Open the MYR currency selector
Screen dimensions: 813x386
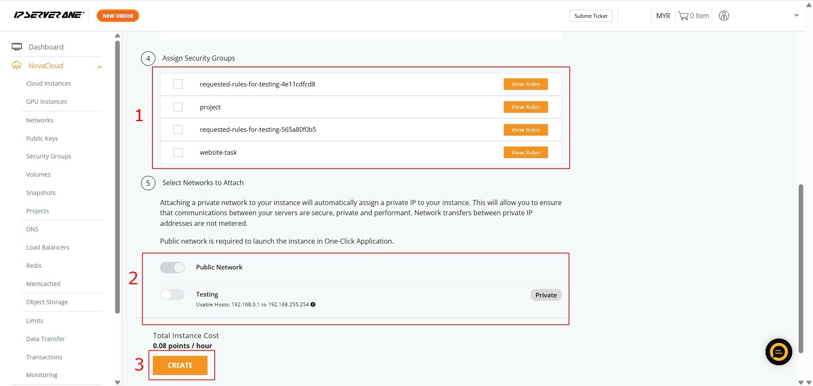pyautogui.click(x=663, y=16)
